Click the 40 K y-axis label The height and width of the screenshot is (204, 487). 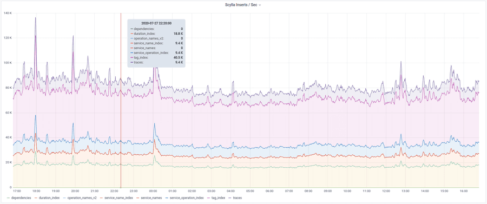pos(8,137)
